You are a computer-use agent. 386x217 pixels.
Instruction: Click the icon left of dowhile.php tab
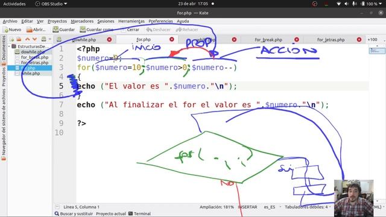coord(59,39)
